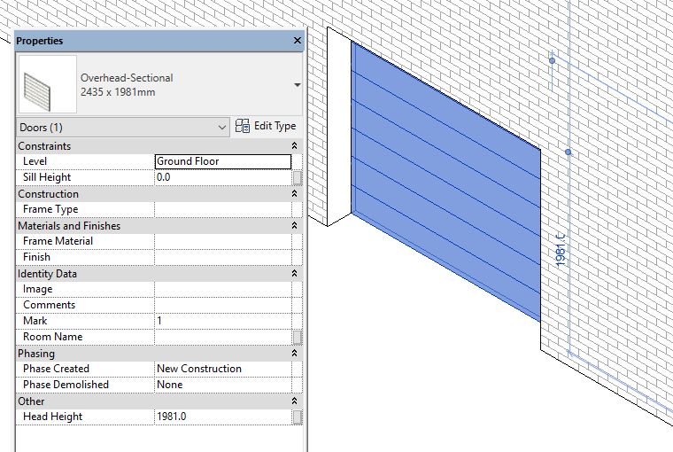Collapse the Other section chevron
Viewport: 673px width, 452px height.
coord(294,401)
